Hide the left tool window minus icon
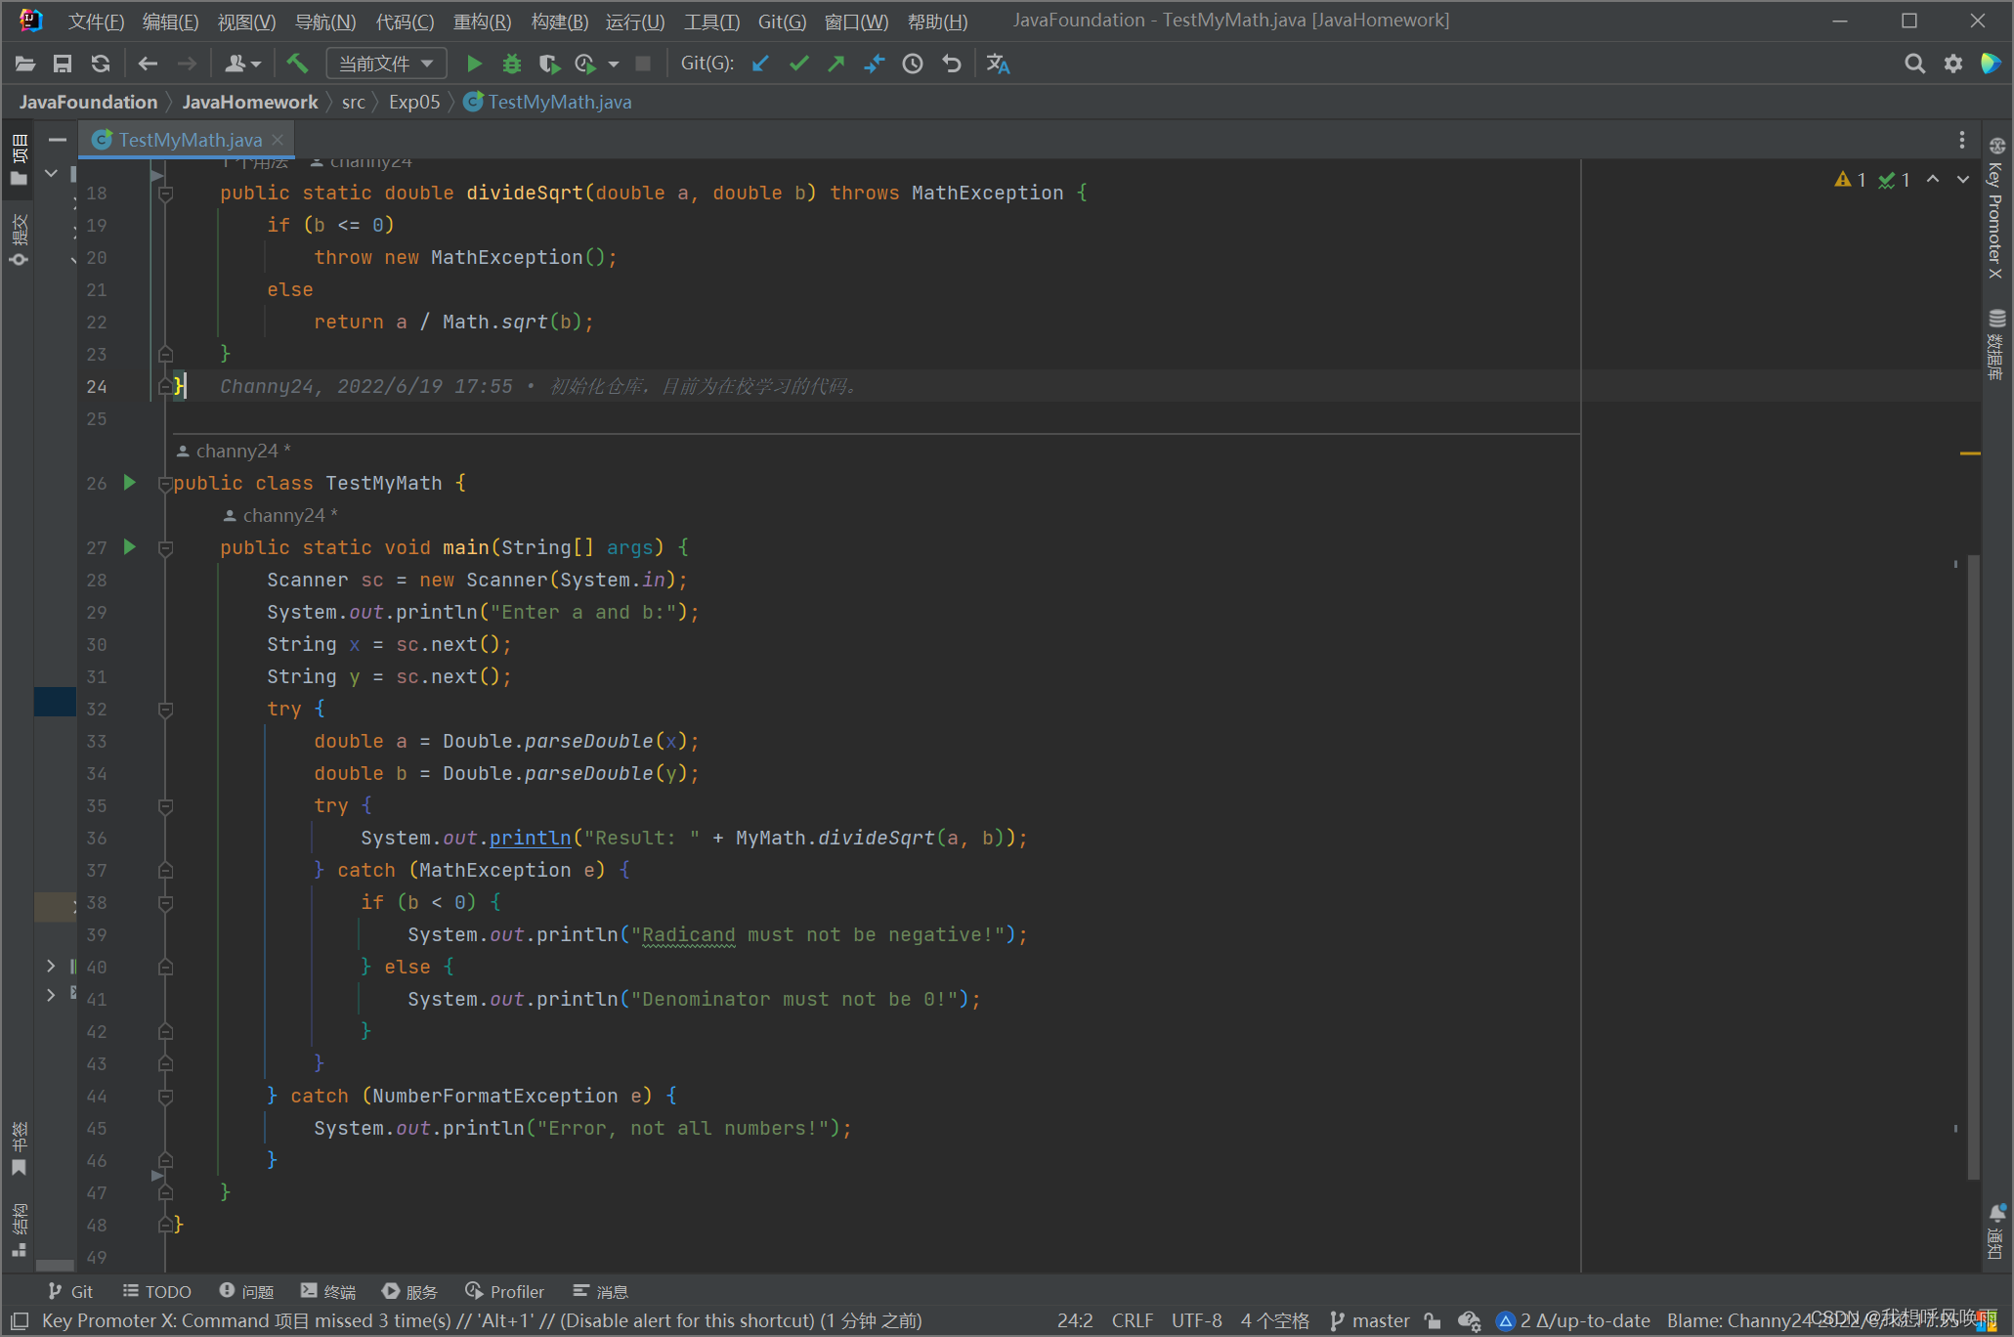 (x=58, y=140)
